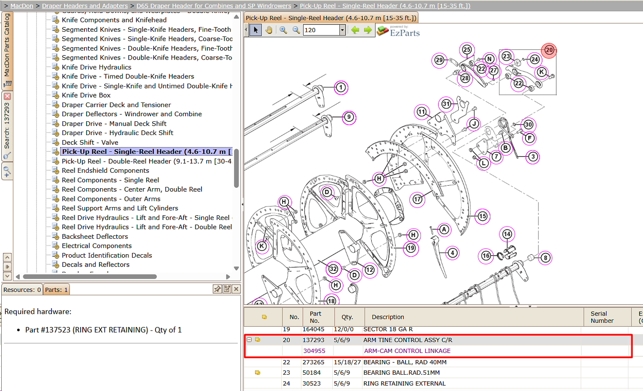The height and width of the screenshot is (391, 643).
Task: Click folder icon beside part 50184
Action: [x=258, y=373]
